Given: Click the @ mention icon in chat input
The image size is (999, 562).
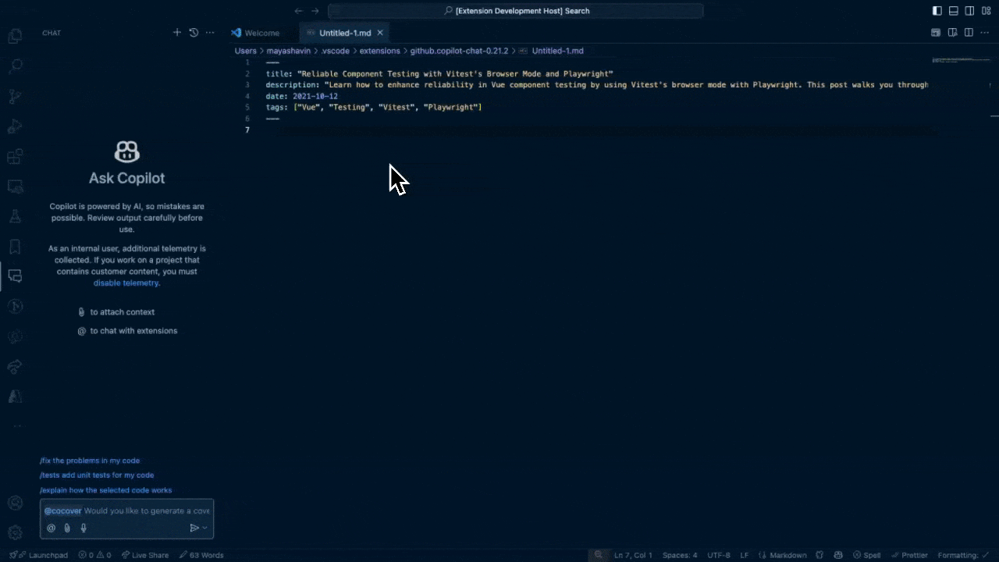Looking at the screenshot, I should tap(52, 528).
